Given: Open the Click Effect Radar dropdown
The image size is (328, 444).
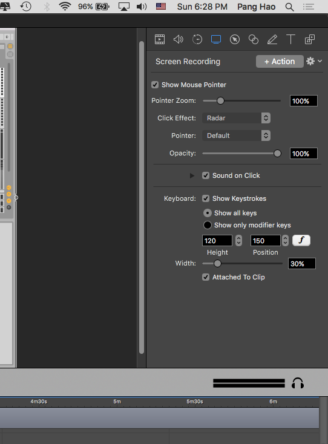Looking at the screenshot, I should [236, 118].
